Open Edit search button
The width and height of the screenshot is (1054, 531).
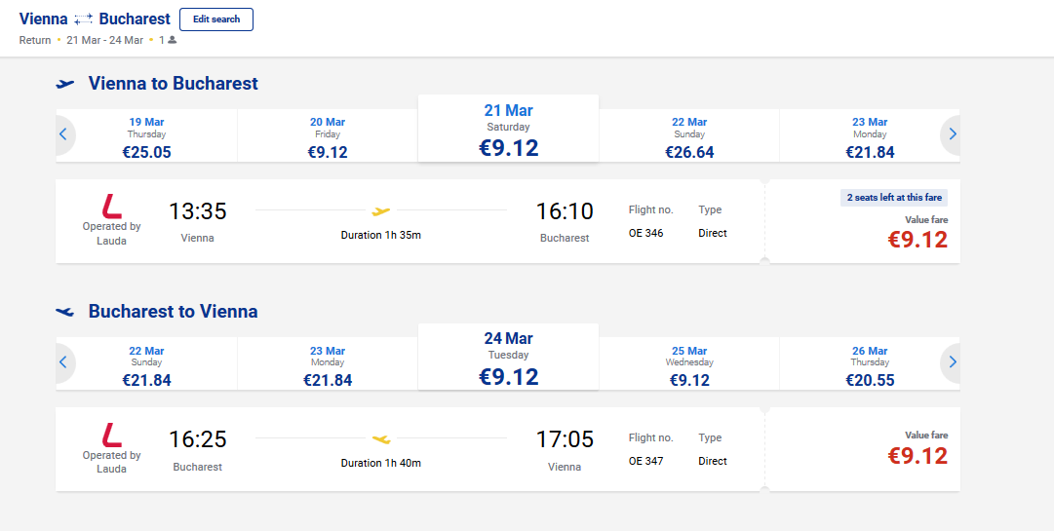[x=216, y=19]
